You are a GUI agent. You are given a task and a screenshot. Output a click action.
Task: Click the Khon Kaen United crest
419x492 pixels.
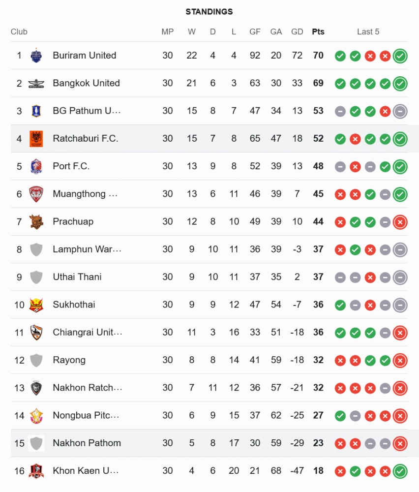pos(36,471)
